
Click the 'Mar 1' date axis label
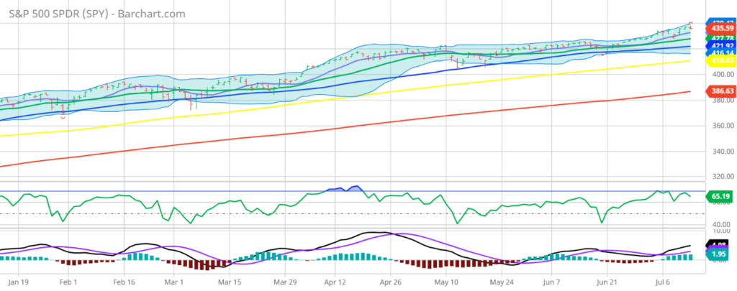174,283
